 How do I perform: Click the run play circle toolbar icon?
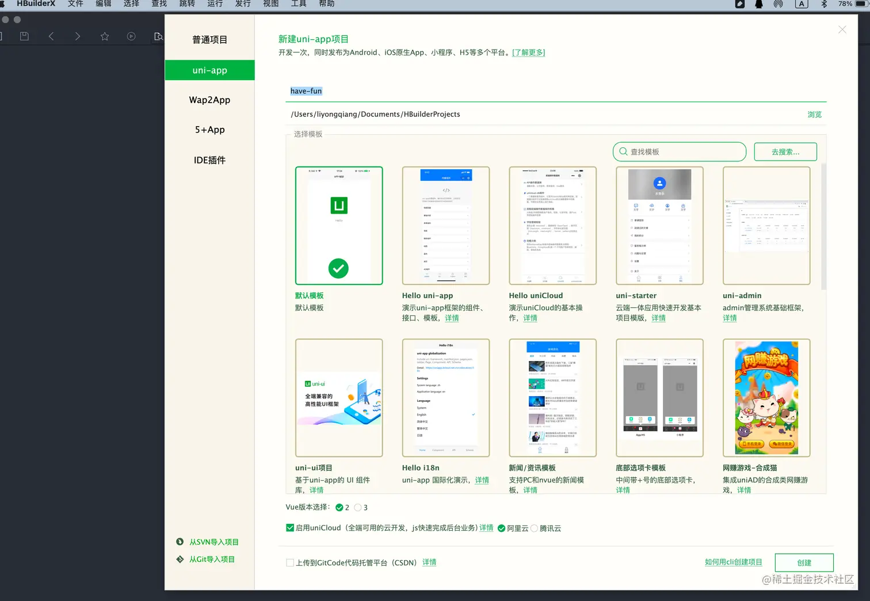click(131, 36)
